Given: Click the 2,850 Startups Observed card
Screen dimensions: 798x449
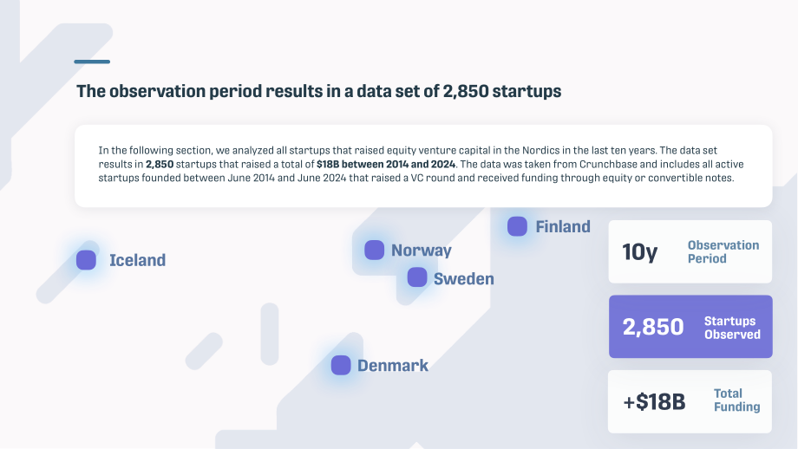Looking at the screenshot, I should coord(690,327).
